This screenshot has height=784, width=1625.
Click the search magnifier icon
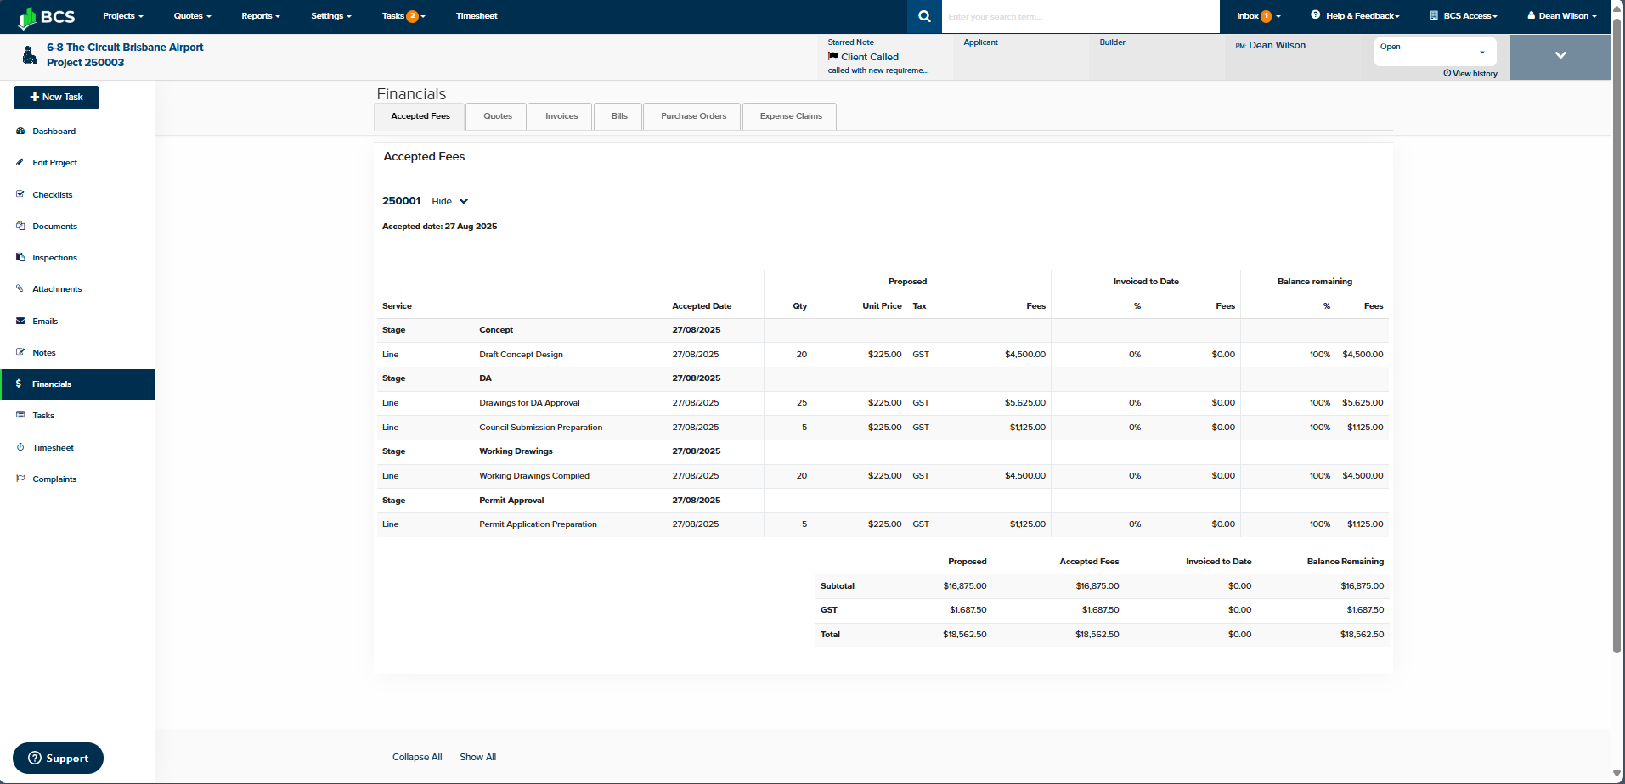(x=924, y=16)
